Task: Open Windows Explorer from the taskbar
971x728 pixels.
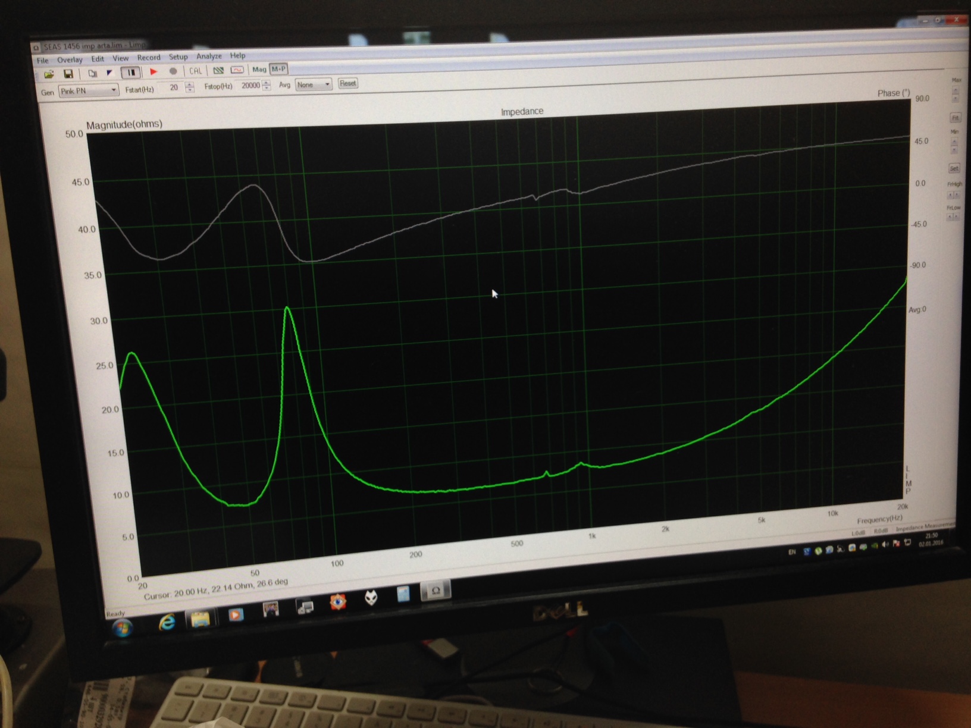Action: (x=201, y=619)
